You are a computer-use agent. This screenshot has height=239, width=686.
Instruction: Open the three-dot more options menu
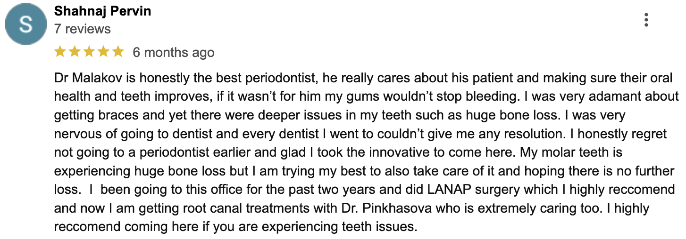pyautogui.click(x=646, y=20)
